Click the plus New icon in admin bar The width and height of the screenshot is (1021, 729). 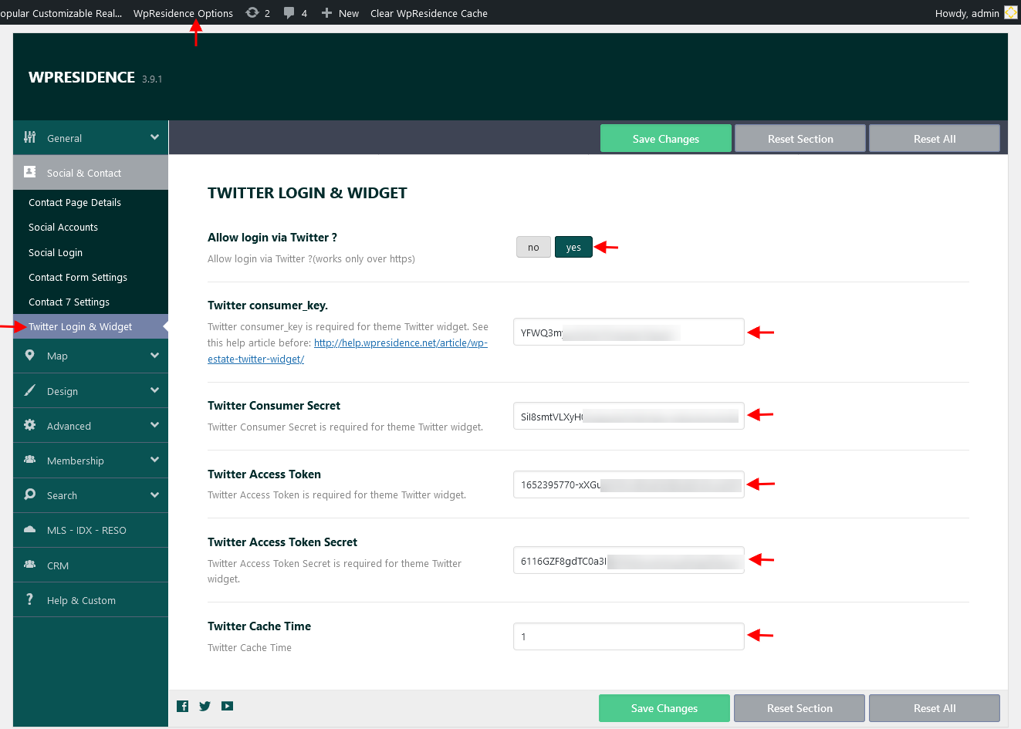(326, 12)
